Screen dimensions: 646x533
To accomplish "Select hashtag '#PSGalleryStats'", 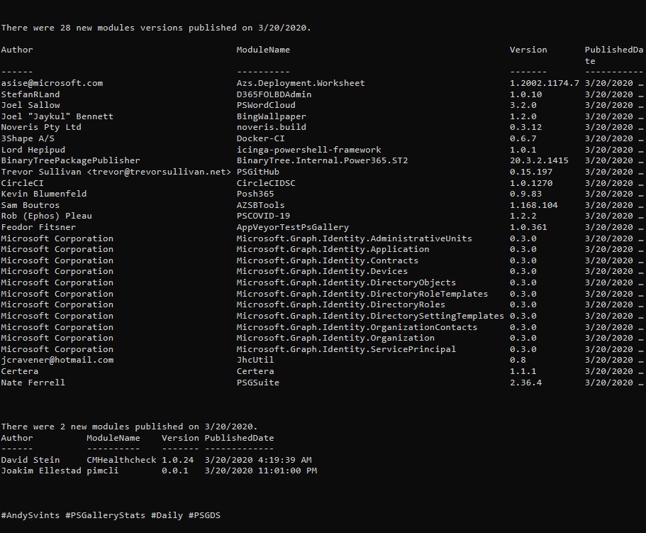I will (106, 516).
